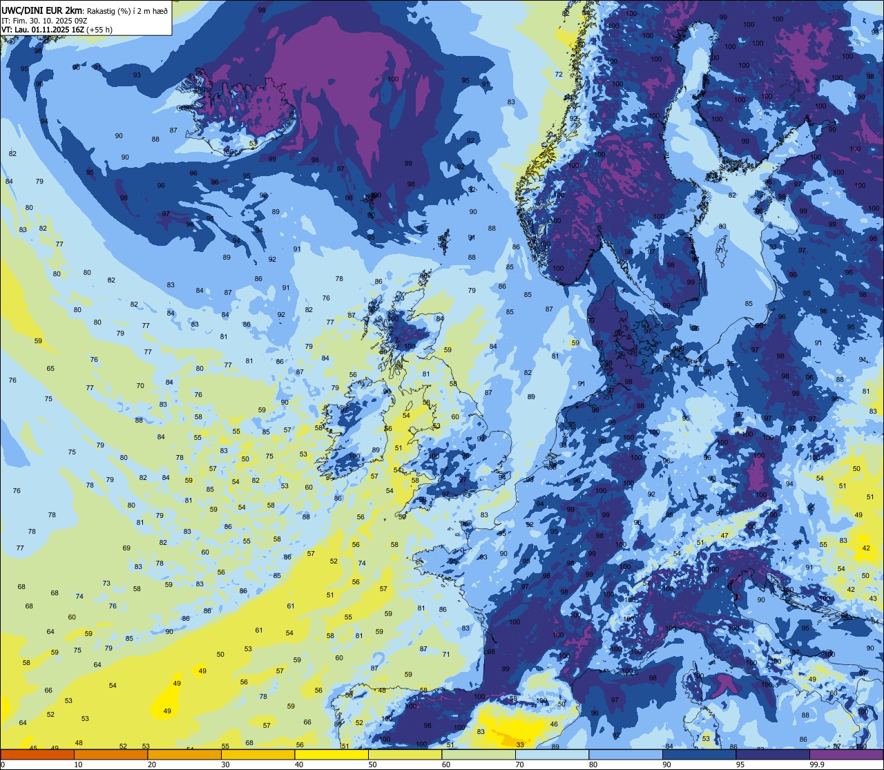Click the '(+55 h)' forecast offset text
This screenshot has width=884, height=770.
[99, 30]
